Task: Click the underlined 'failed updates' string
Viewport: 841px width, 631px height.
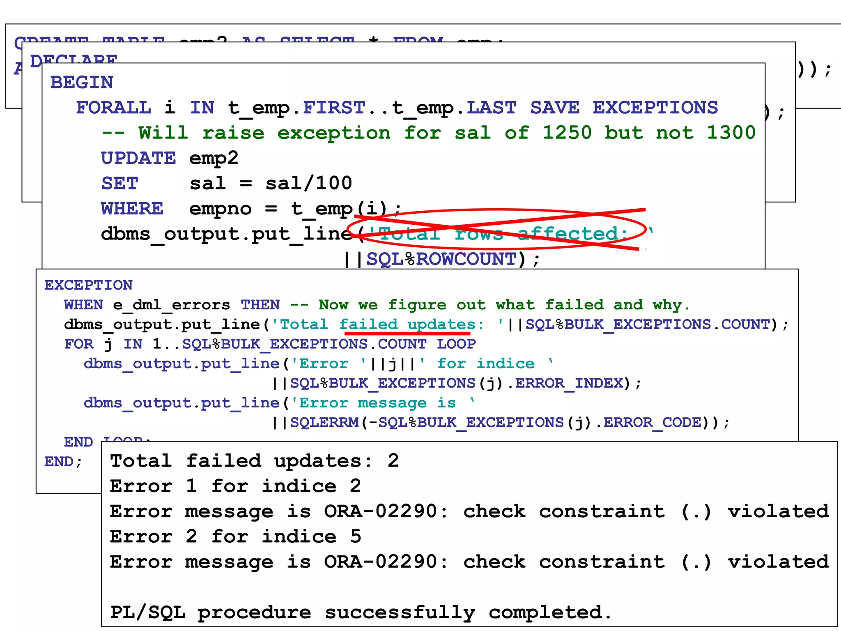Action: [407, 325]
